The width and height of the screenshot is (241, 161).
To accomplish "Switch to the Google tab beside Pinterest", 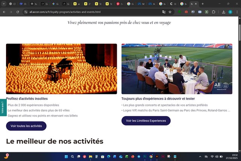I will [131, 4].
